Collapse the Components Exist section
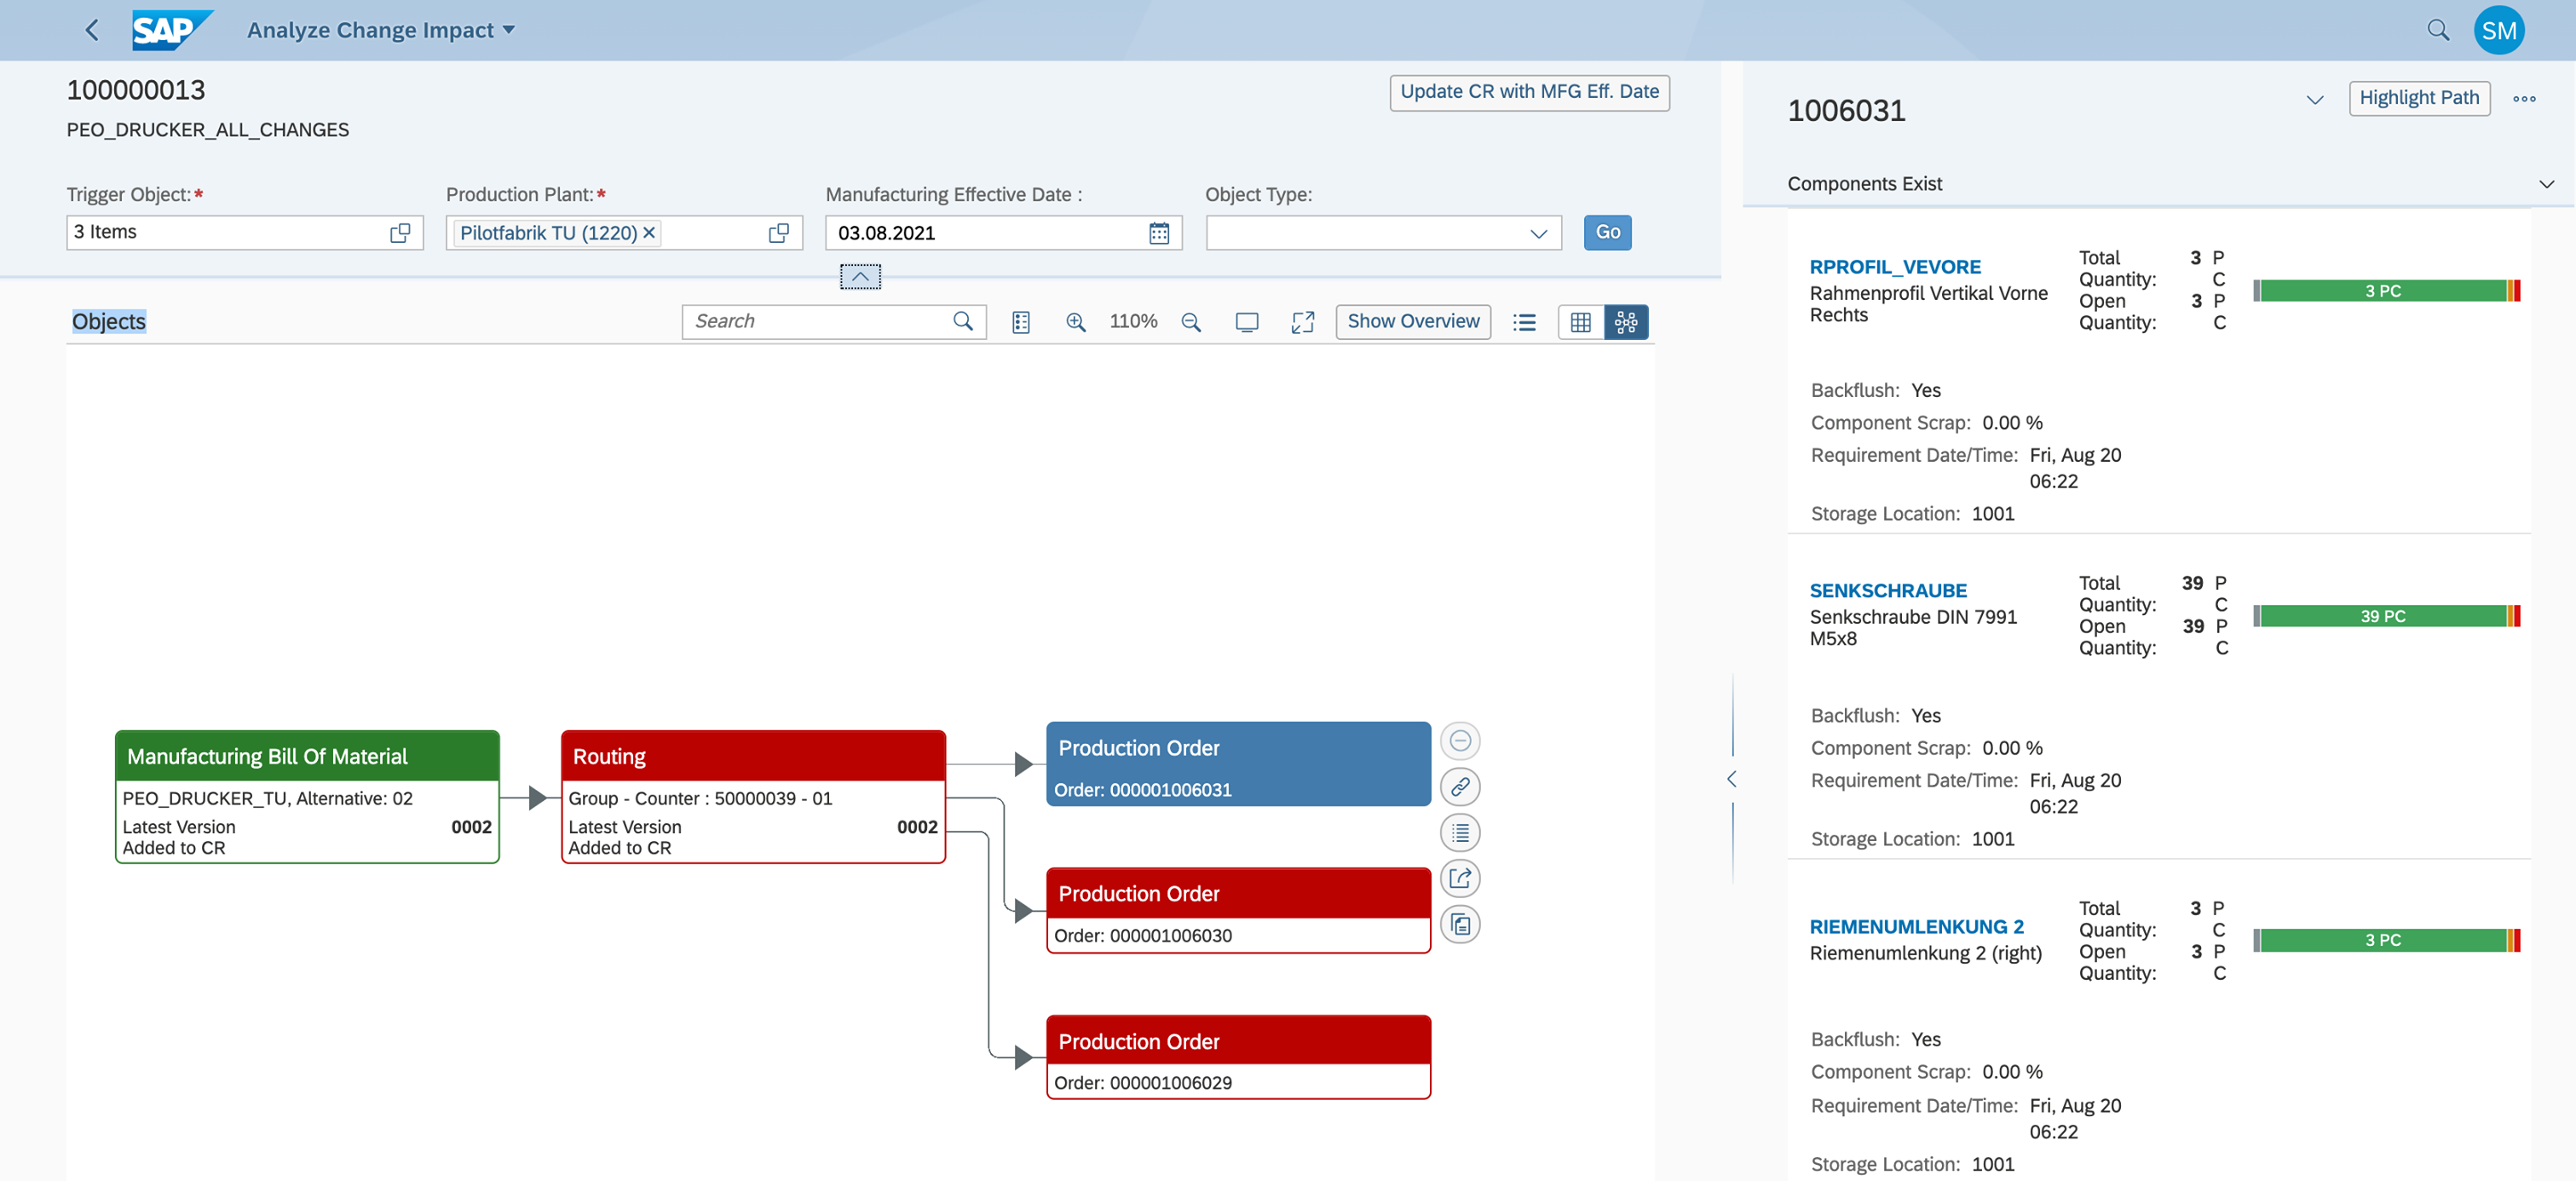This screenshot has height=1181, width=2576. coord(2546,184)
